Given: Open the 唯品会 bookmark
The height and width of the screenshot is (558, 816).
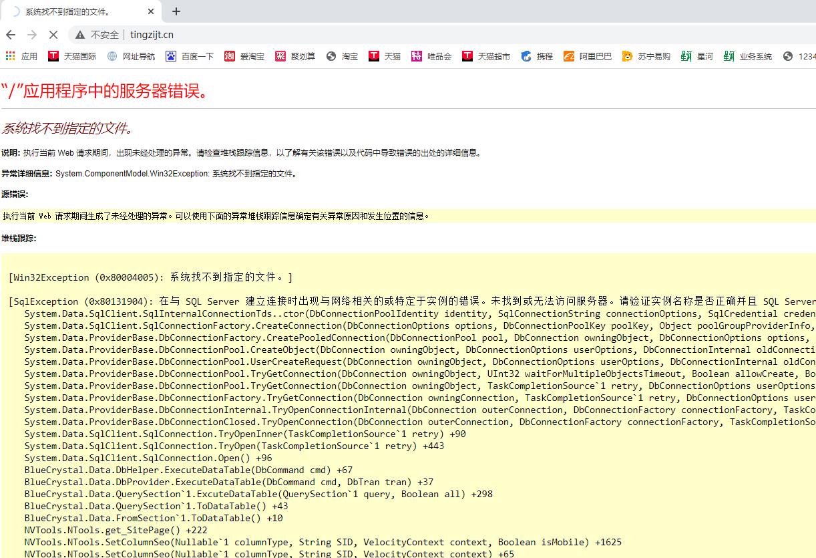Looking at the screenshot, I should [x=431, y=56].
